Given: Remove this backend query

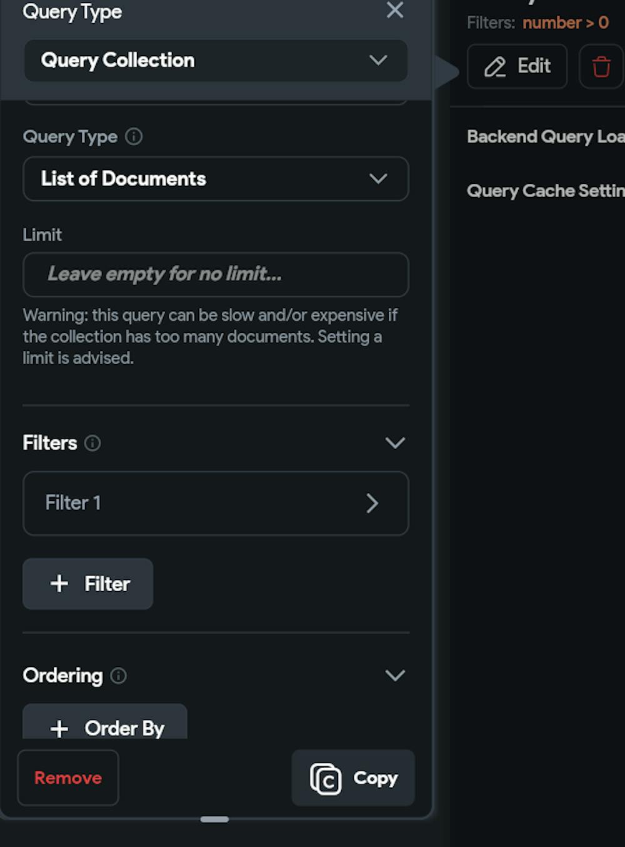Looking at the screenshot, I should 68,778.
